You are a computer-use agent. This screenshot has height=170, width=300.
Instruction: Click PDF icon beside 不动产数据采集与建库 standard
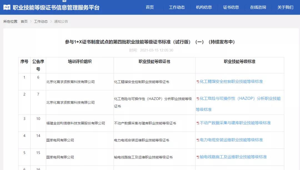pyautogui.click(x=198, y=123)
